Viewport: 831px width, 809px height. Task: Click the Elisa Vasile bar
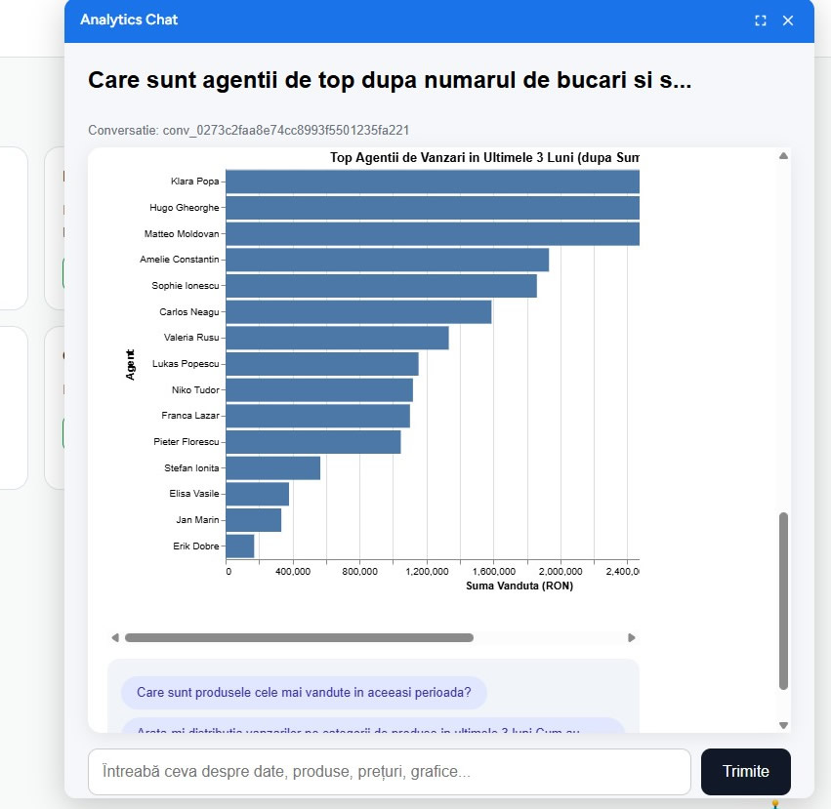[x=258, y=494]
